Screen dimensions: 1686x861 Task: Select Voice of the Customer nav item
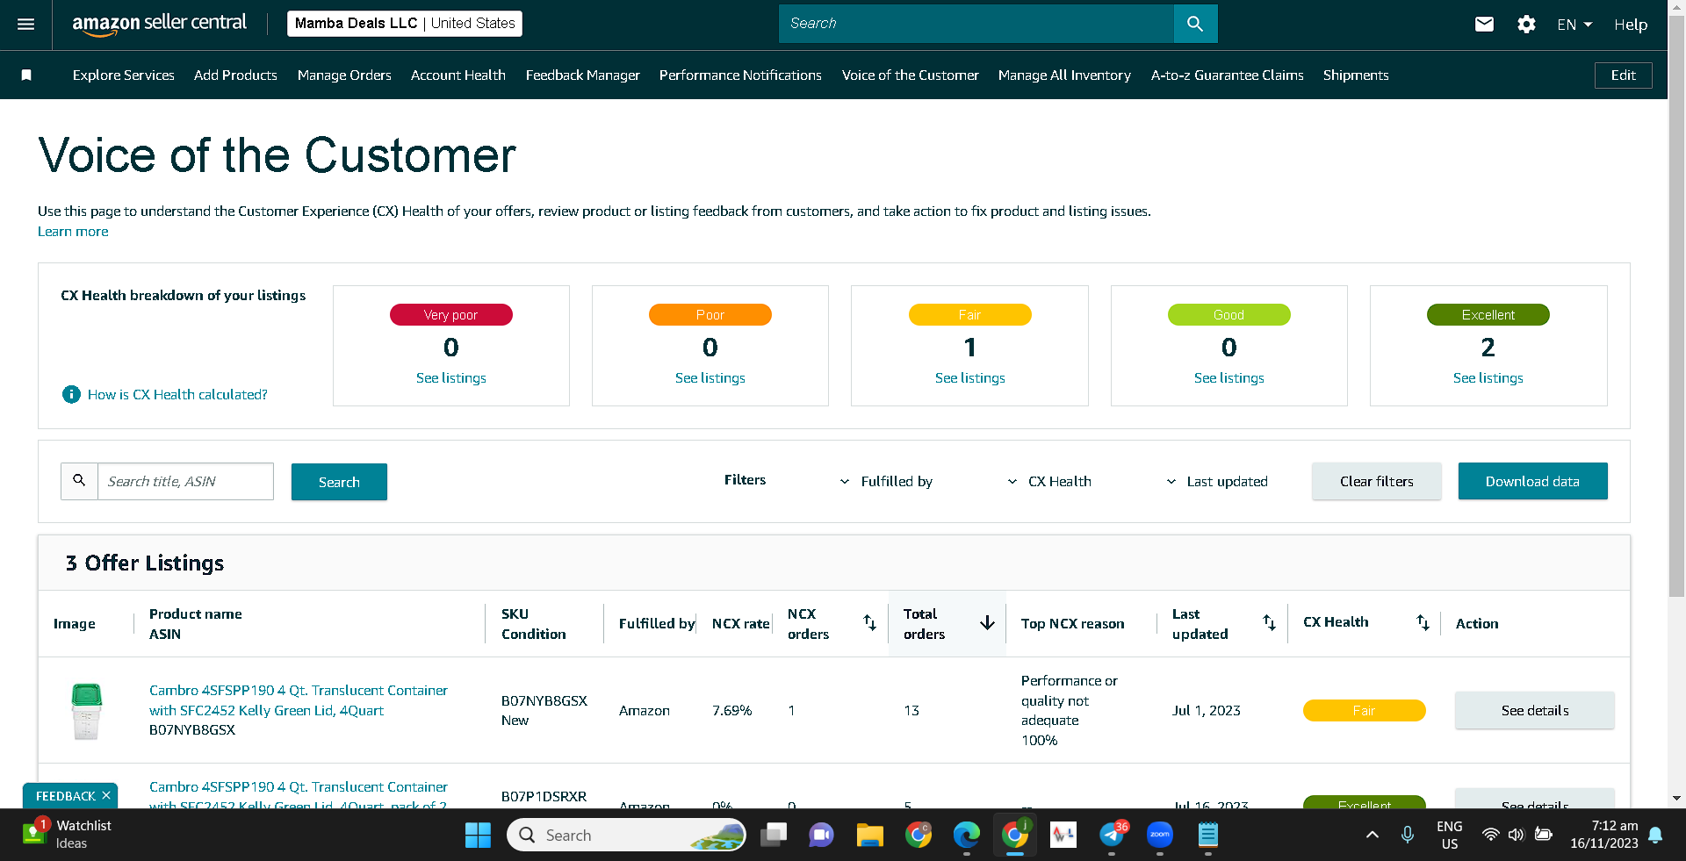(x=910, y=75)
